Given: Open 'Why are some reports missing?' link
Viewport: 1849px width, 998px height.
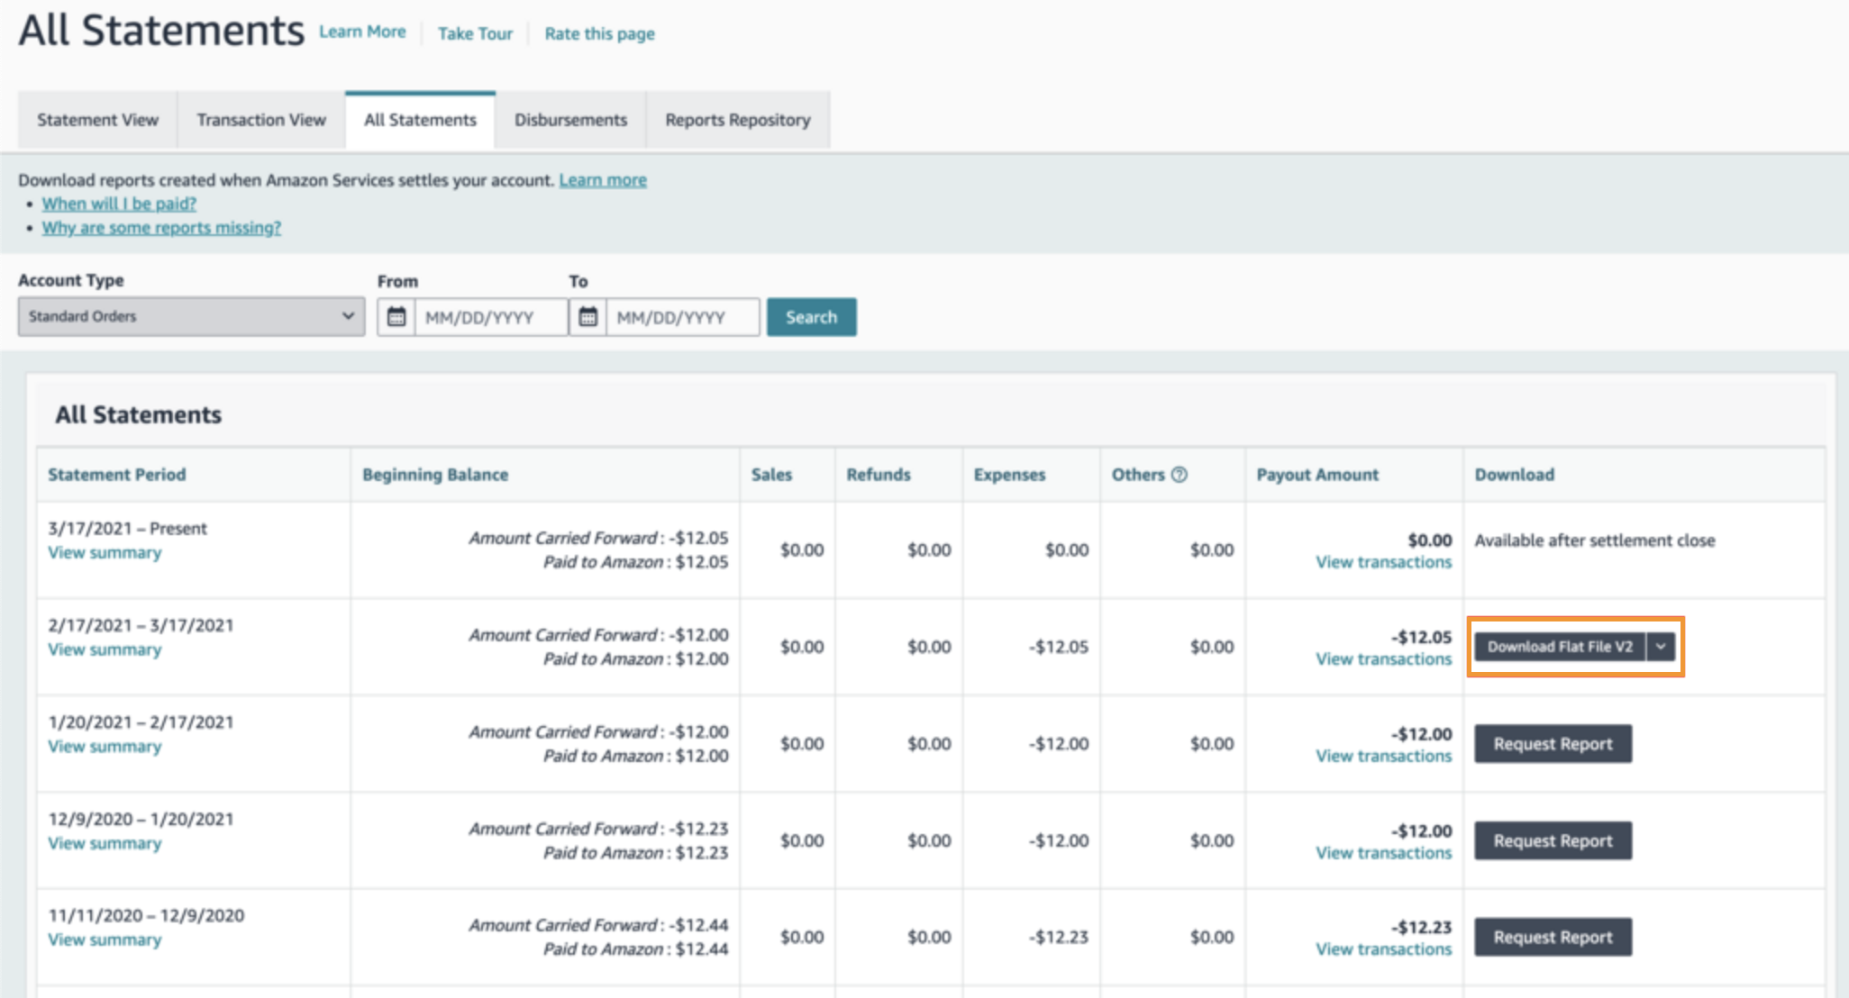Looking at the screenshot, I should tap(161, 228).
